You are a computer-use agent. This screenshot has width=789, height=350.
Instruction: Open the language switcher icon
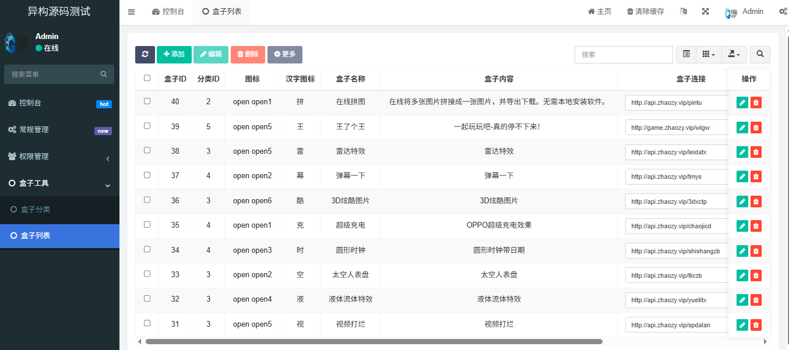(683, 11)
